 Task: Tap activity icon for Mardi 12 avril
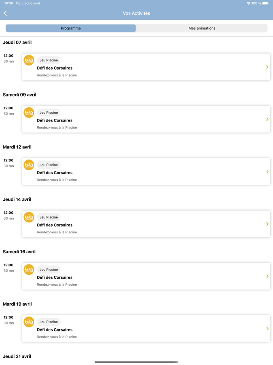[x=29, y=165]
